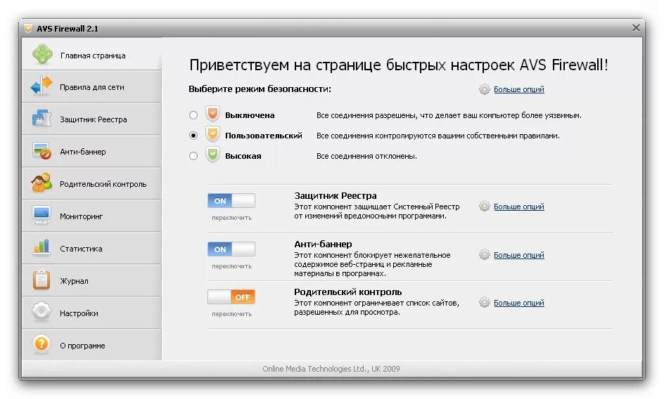Click the Родительский контроль people icon
This screenshot has width=664, height=399.
[x=41, y=183]
